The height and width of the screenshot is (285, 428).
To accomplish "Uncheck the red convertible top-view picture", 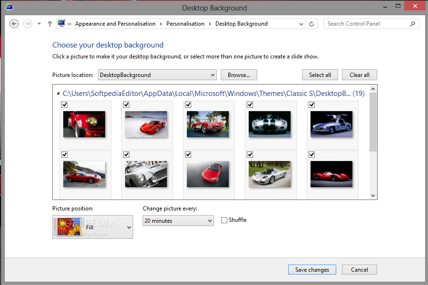I will (x=188, y=155).
